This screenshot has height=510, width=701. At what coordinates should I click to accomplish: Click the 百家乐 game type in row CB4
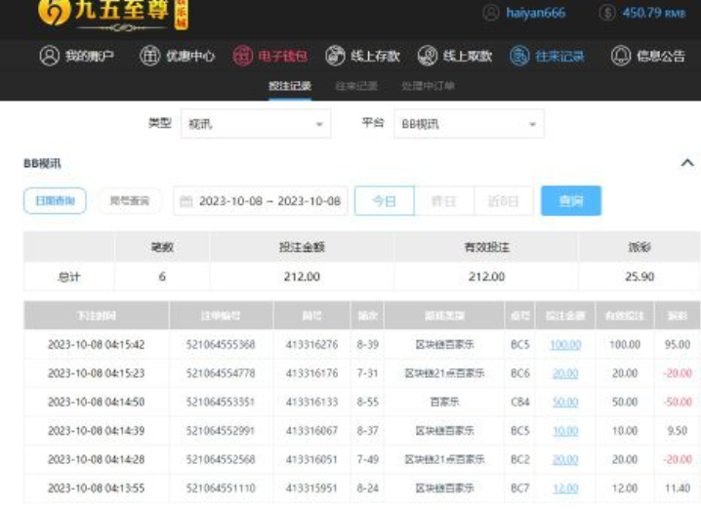click(444, 403)
